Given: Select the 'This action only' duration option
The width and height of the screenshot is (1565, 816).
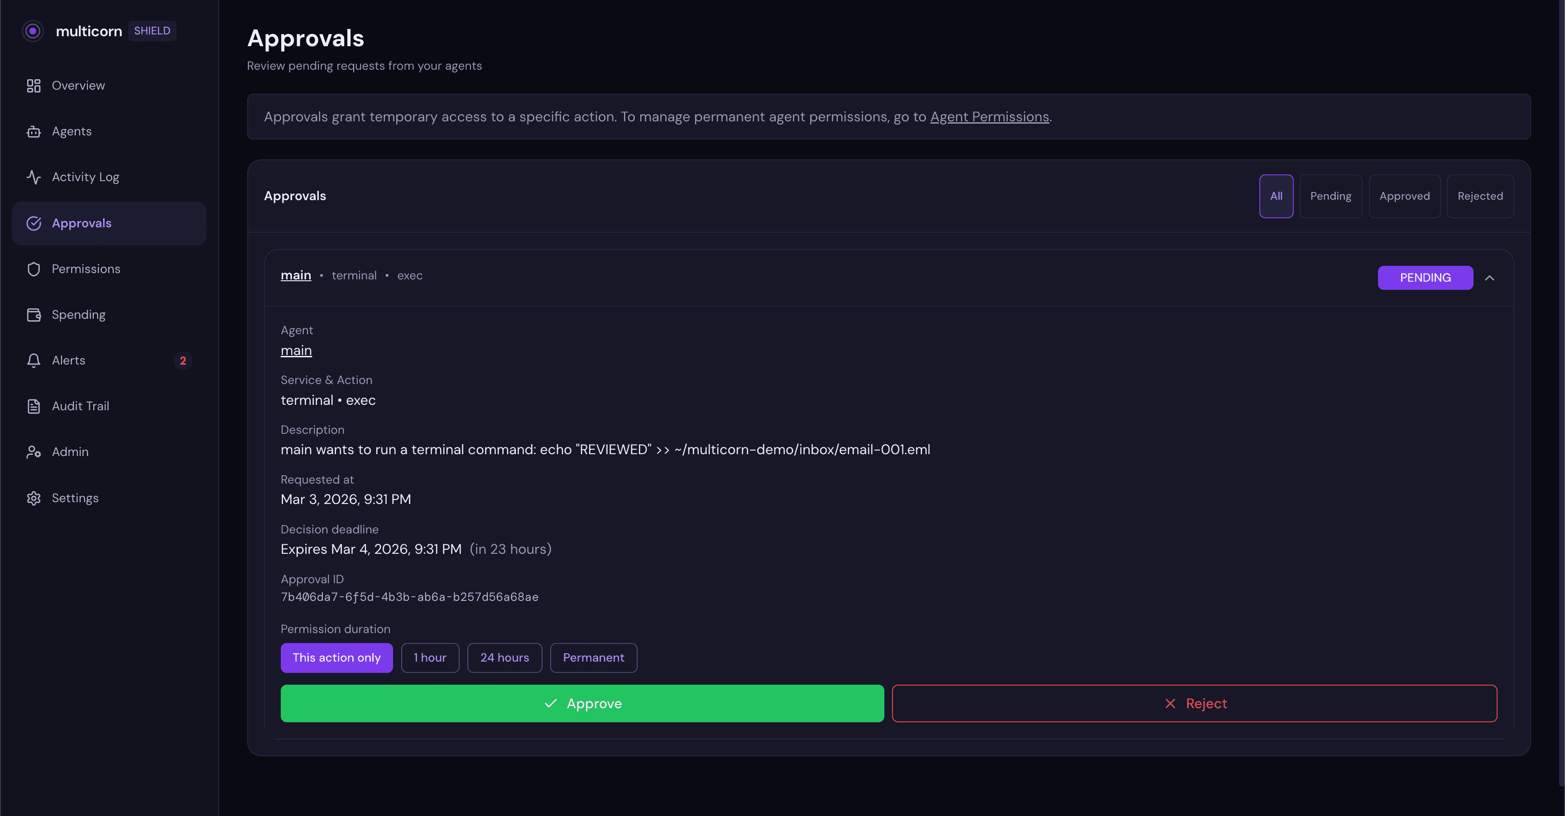Looking at the screenshot, I should click(x=336, y=658).
